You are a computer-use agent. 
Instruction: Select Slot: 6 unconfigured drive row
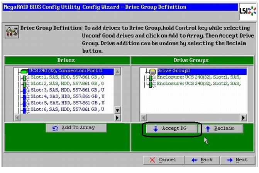click(x=68, y=109)
